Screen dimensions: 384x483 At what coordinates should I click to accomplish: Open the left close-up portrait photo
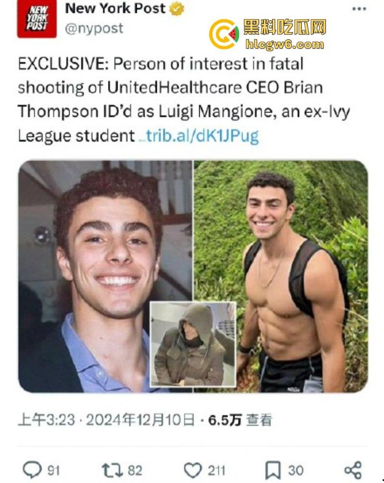pos(105,276)
